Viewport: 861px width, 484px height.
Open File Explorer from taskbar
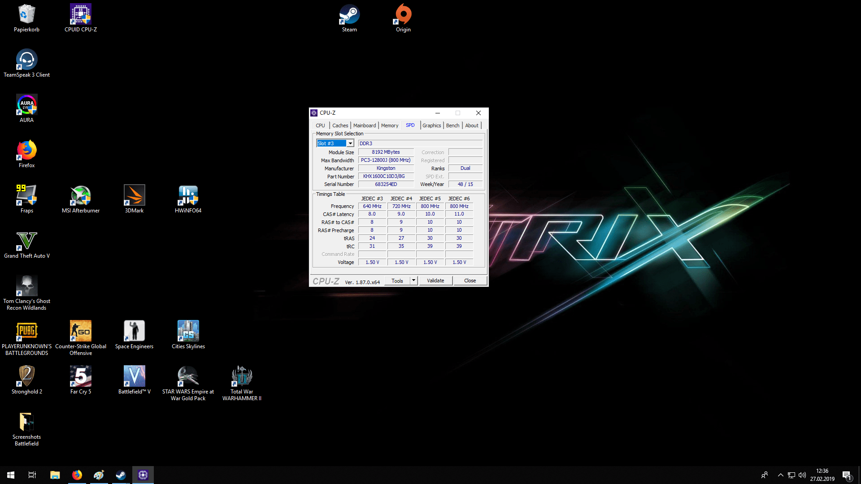[x=55, y=475]
